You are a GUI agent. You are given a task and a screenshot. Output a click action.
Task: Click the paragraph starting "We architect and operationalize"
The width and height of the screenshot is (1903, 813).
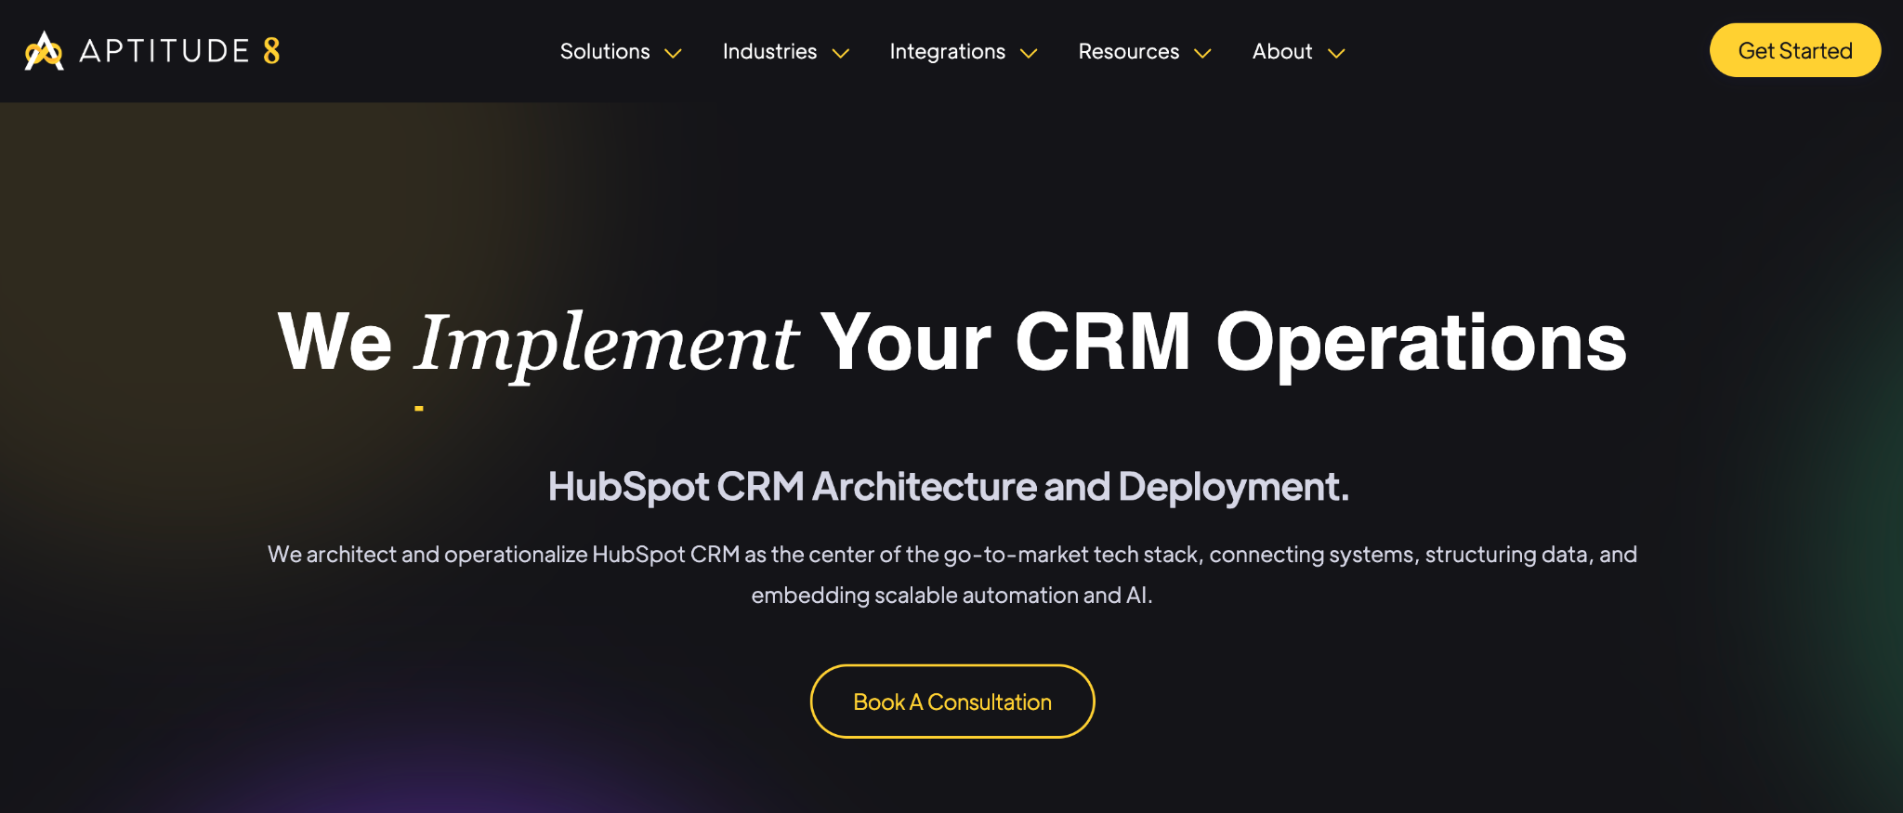(952, 574)
